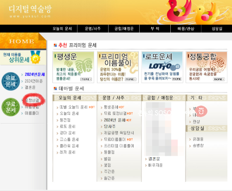Image resolution: width=232 pixels, height=191 pixels.
Task: Open the 해몽/관상 top menu
Action: [186, 29]
